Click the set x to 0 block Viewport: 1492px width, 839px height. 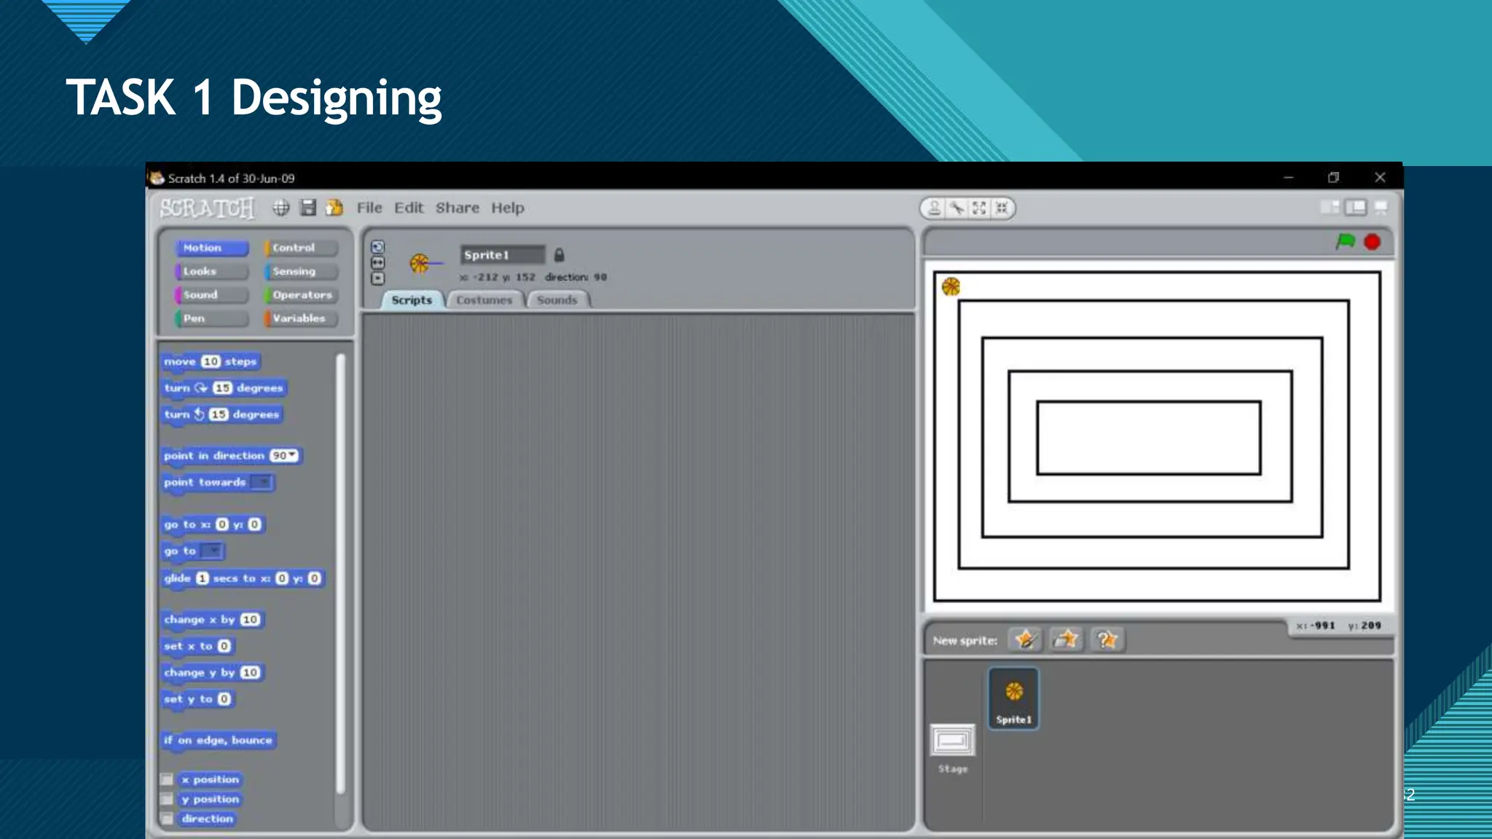[197, 646]
